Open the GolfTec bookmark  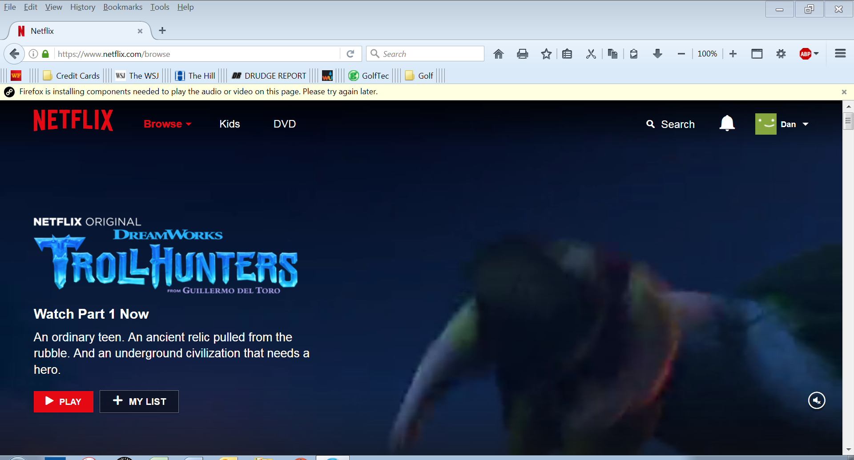(369, 76)
